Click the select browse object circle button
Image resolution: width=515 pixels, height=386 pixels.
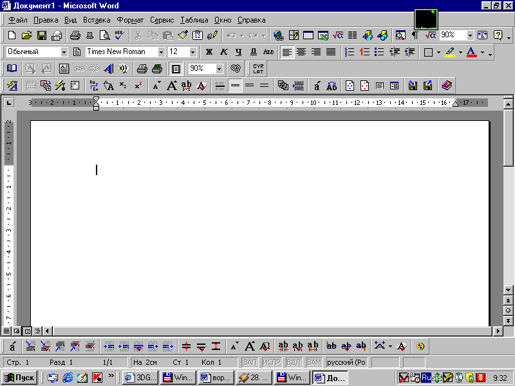tap(508, 311)
